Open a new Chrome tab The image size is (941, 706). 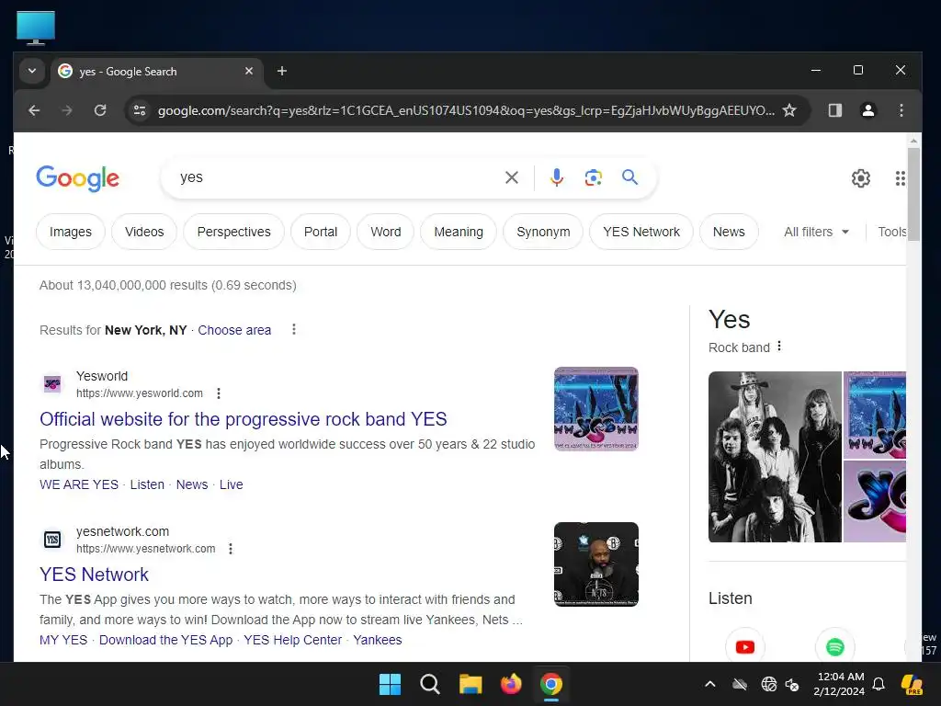[281, 71]
